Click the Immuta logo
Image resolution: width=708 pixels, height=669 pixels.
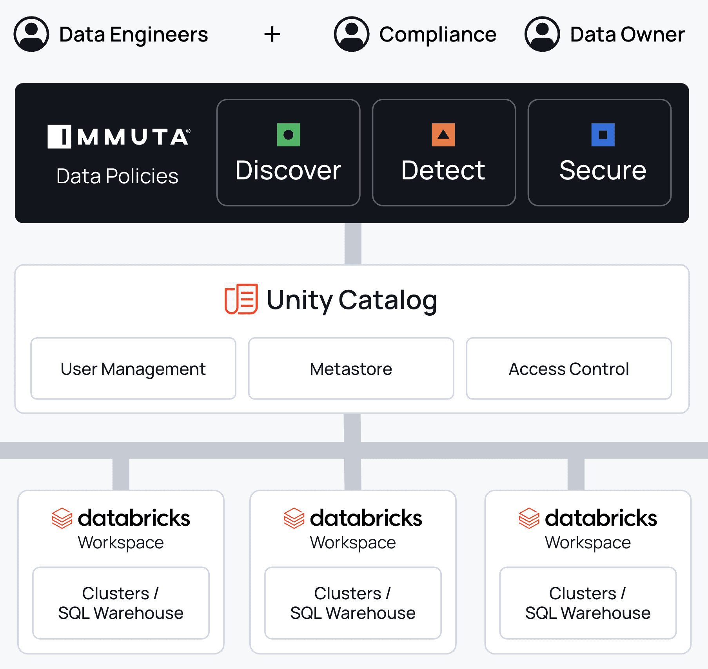(119, 137)
